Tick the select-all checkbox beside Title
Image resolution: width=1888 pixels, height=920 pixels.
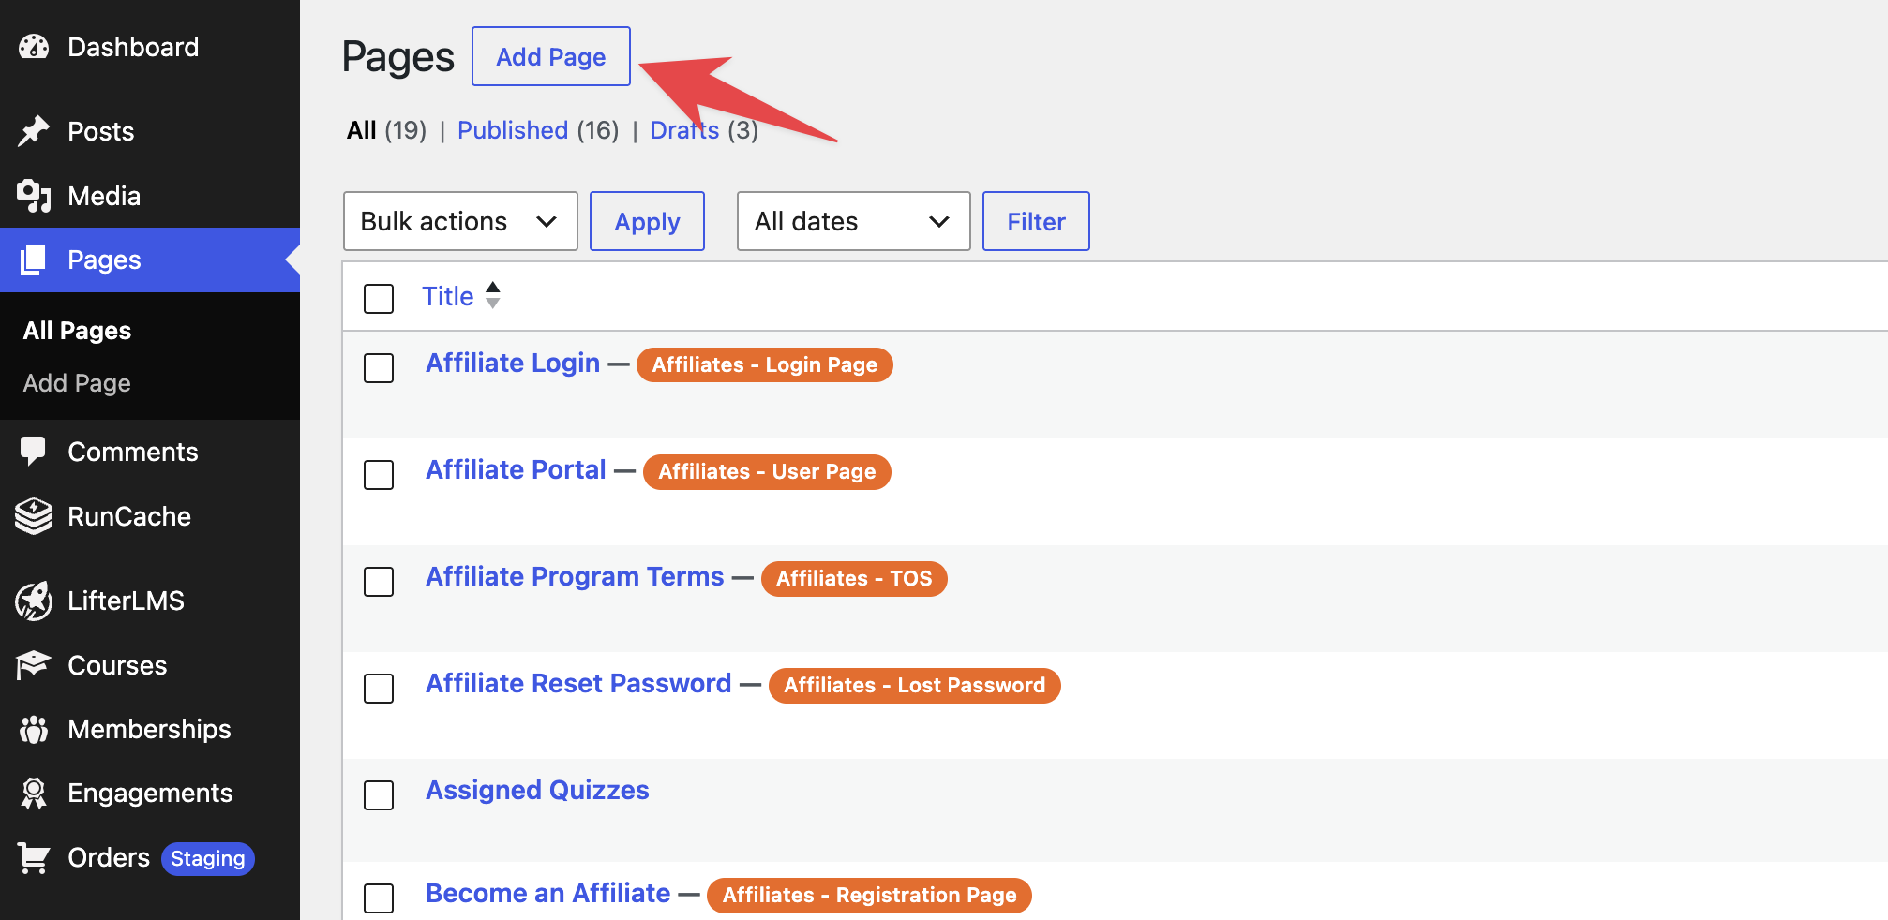379,299
